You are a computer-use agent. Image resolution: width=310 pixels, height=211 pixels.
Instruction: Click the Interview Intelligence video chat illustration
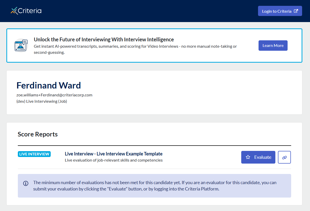(21, 45)
